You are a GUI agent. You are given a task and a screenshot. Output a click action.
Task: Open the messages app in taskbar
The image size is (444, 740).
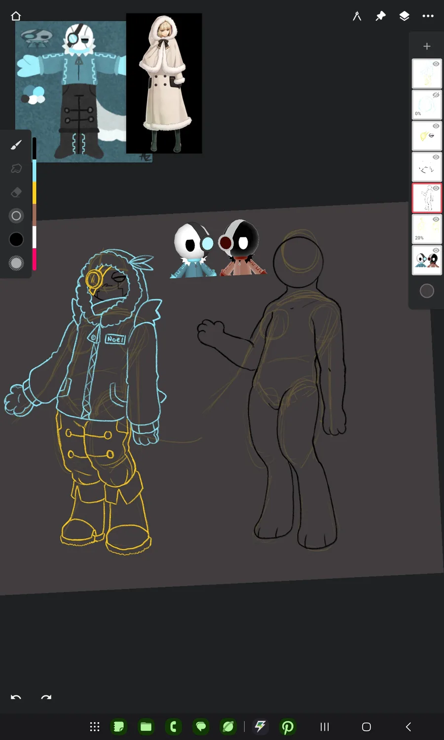tap(201, 727)
